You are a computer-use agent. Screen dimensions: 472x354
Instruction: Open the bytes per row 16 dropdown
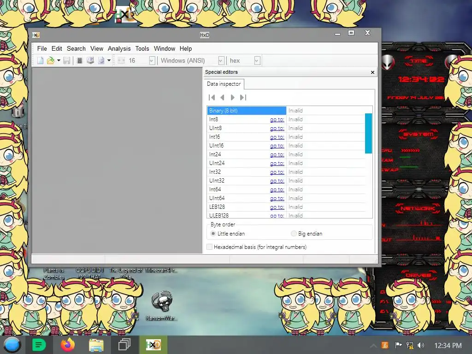pos(152,60)
